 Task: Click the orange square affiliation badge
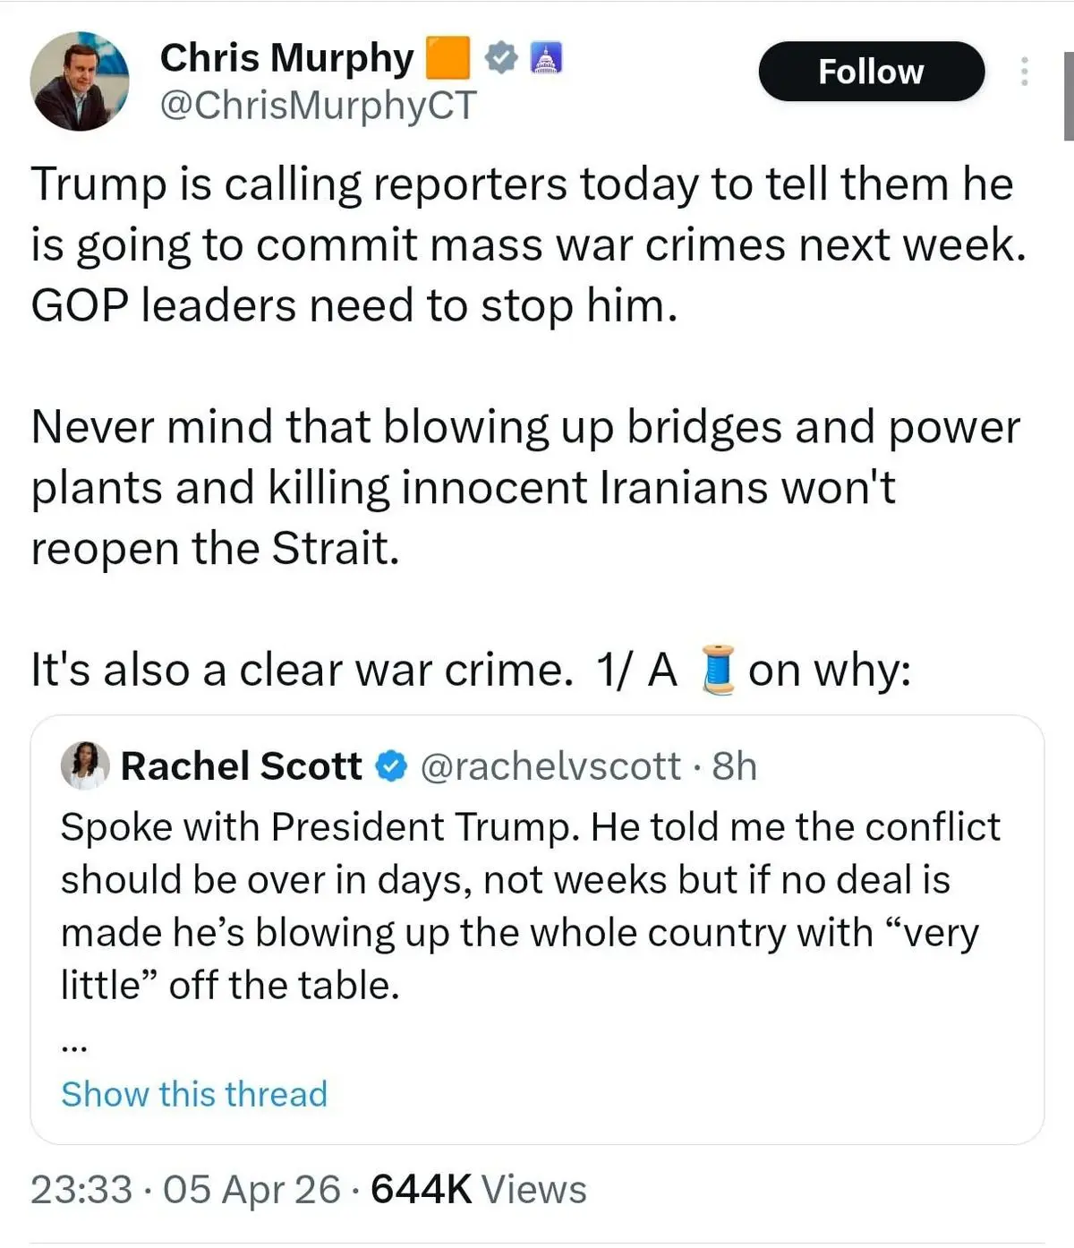pos(447,58)
